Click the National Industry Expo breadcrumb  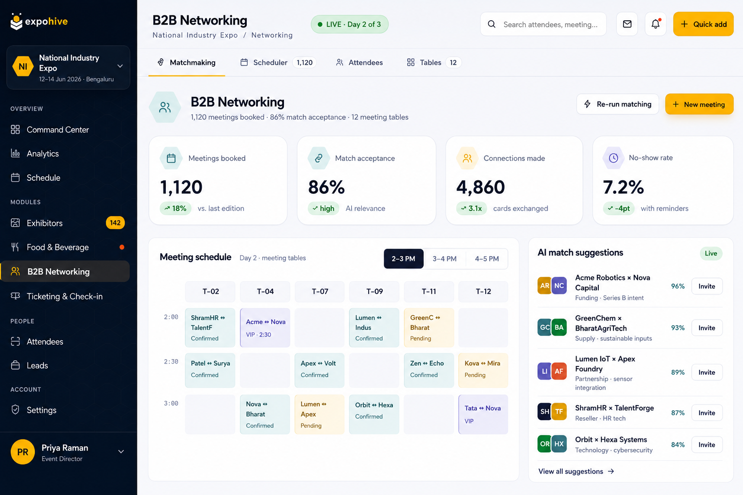click(x=195, y=35)
